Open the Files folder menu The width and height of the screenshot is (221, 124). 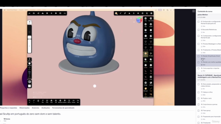[x=34, y=13]
